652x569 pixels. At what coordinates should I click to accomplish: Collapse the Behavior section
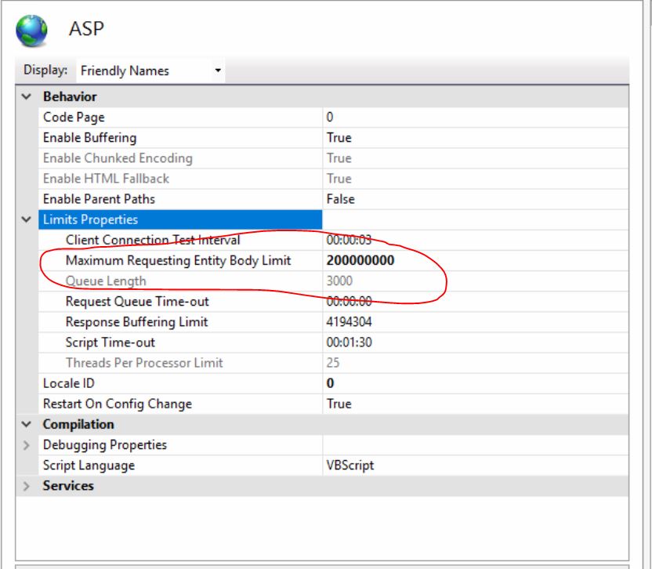coord(26,96)
